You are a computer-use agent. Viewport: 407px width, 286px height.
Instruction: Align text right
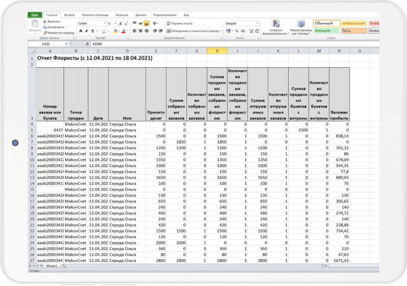point(147,31)
